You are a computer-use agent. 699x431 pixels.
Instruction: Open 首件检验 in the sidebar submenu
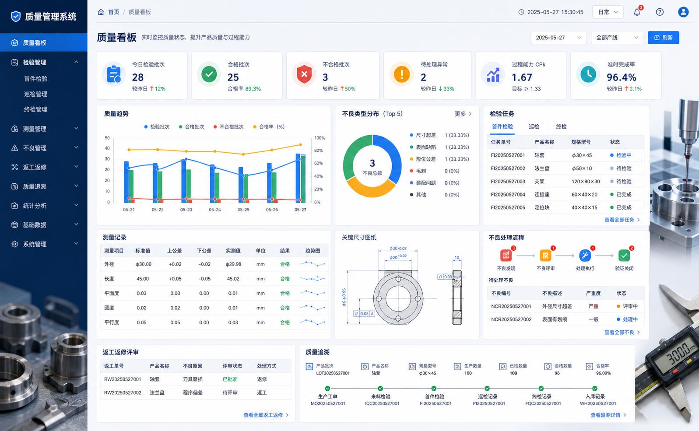click(36, 79)
